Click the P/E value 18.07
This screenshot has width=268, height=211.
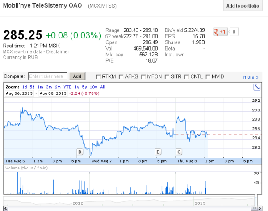[x=151, y=61]
